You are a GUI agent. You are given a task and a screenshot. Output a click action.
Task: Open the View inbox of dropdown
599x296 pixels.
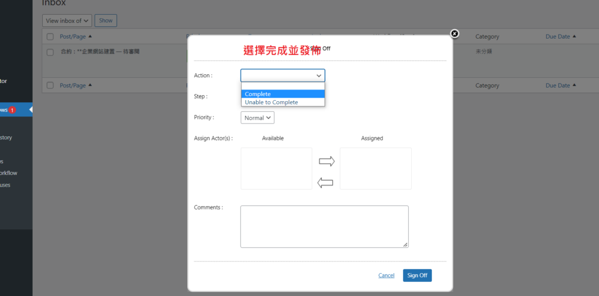coord(67,20)
